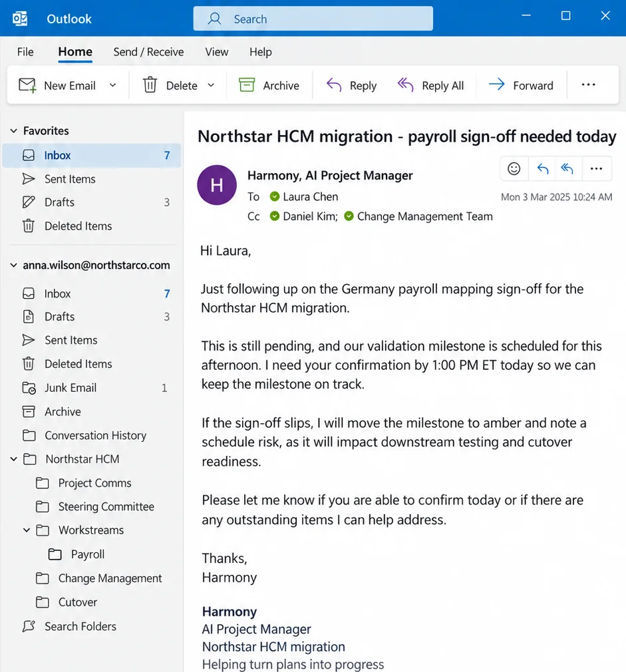Click the purple H sender avatar
The height and width of the screenshot is (672, 626).
click(x=217, y=185)
